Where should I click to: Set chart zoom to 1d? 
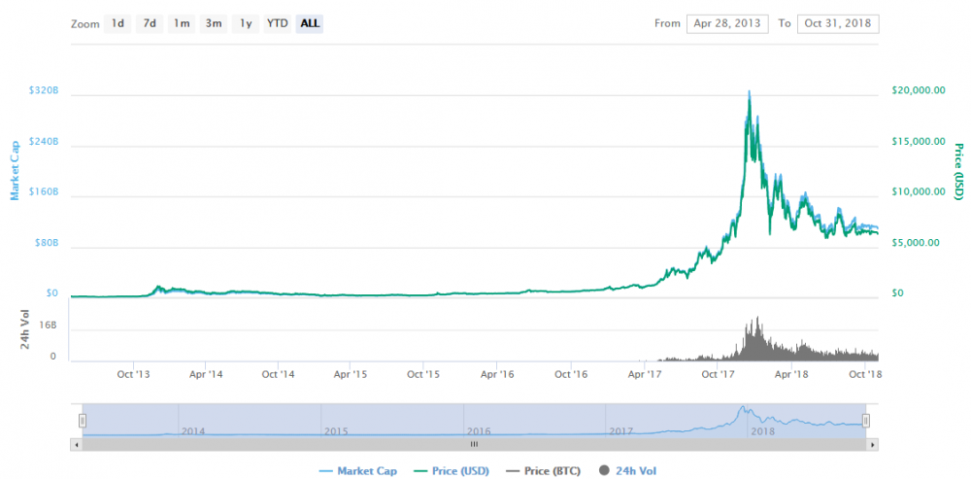point(117,23)
